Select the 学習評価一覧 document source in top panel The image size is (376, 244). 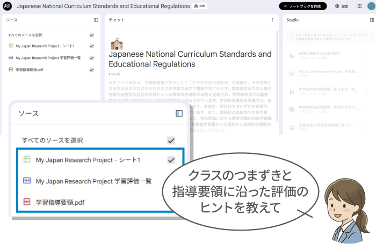[x=48, y=58]
